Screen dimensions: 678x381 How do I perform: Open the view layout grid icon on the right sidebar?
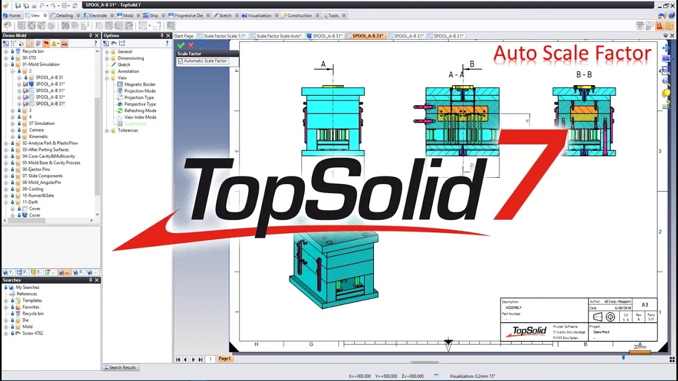click(666, 59)
